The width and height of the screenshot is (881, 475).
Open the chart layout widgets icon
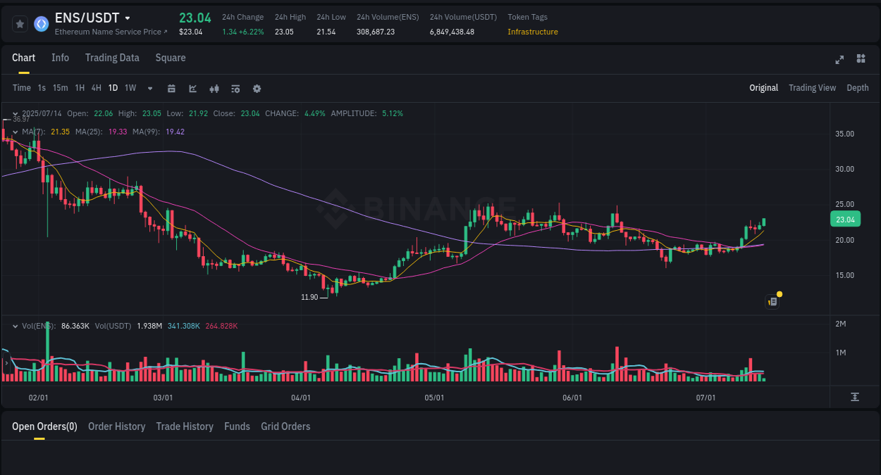click(861, 60)
